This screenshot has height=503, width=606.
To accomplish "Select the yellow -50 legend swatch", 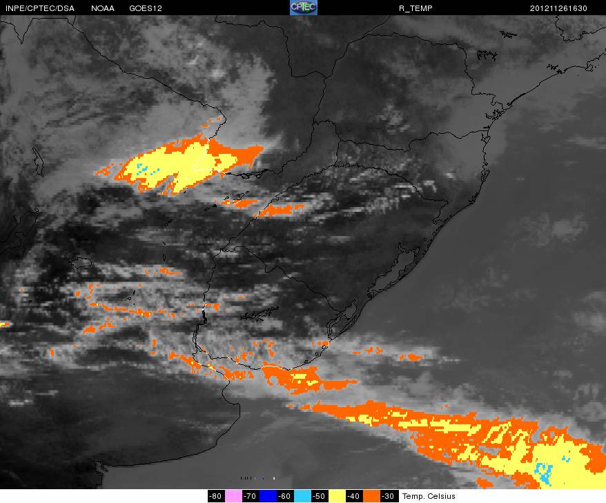I will coord(337,496).
